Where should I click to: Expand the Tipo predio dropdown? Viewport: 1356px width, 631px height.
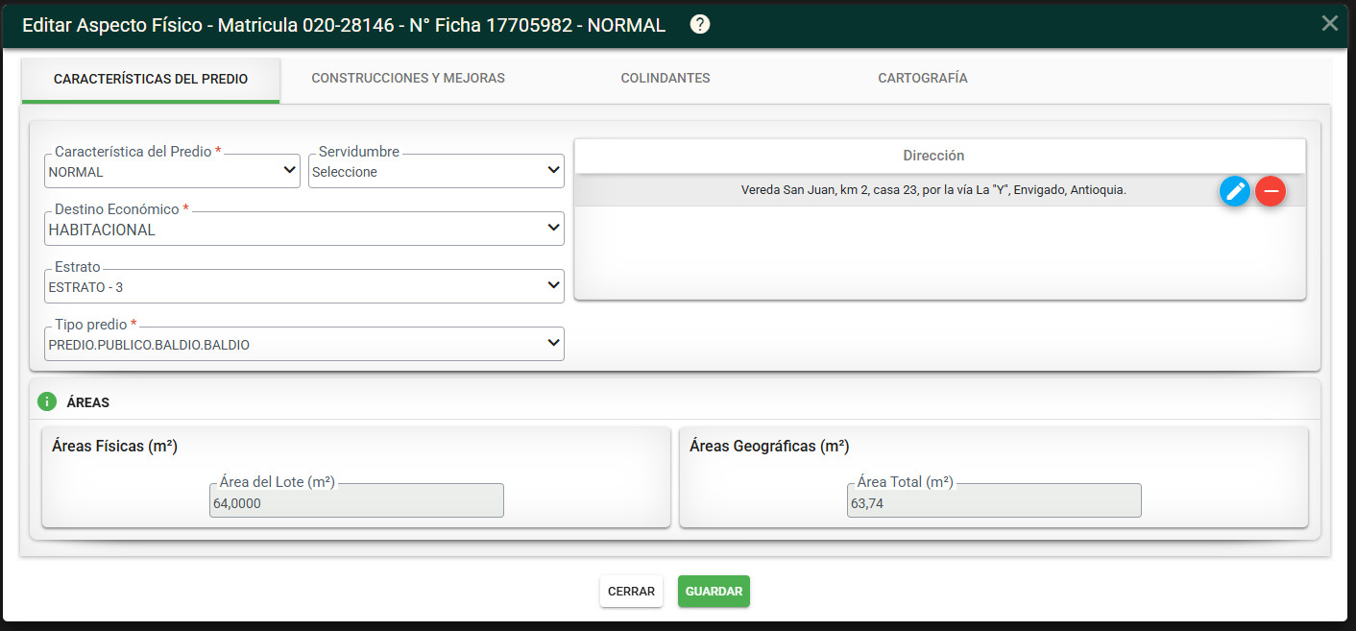[x=304, y=344]
